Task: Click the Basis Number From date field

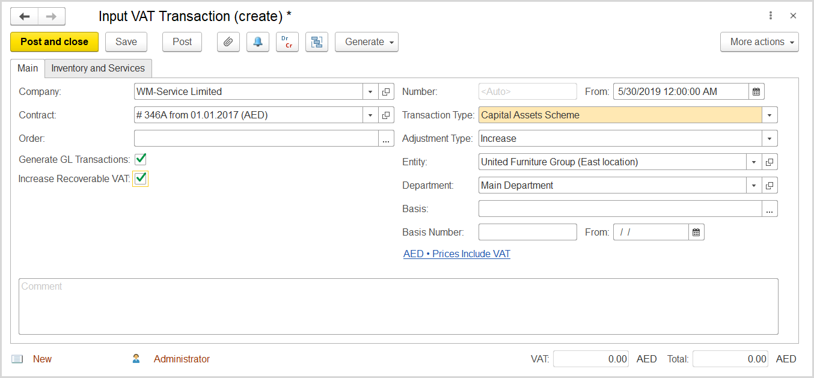Action: (650, 232)
